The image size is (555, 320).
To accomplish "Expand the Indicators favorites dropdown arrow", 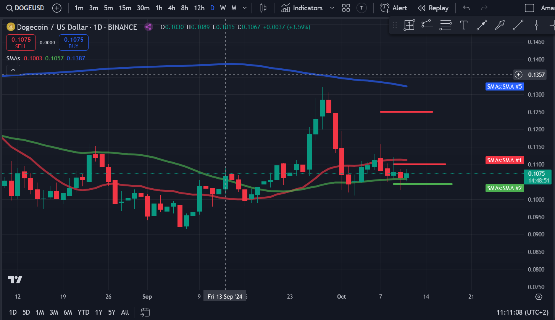I will click(x=332, y=8).
